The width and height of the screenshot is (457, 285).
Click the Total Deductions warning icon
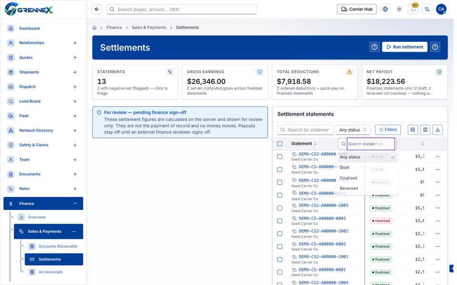tap(349, 72)
